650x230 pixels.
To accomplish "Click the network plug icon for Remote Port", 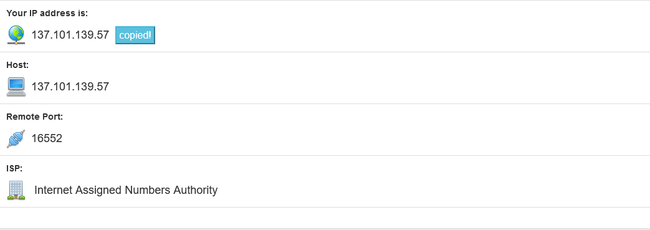I will (16, 139).
